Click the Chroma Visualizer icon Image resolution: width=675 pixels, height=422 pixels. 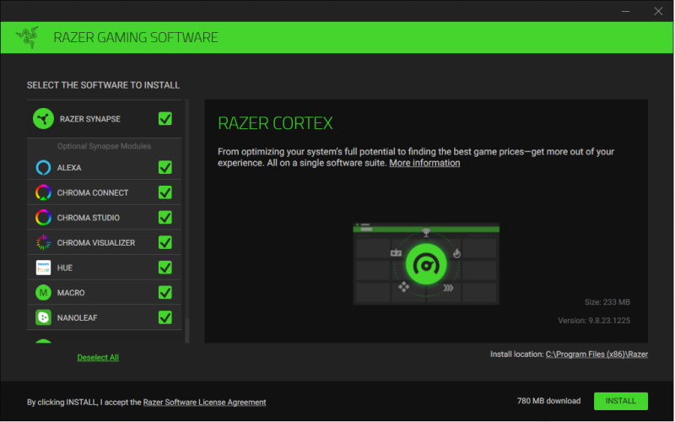(43, 242)
